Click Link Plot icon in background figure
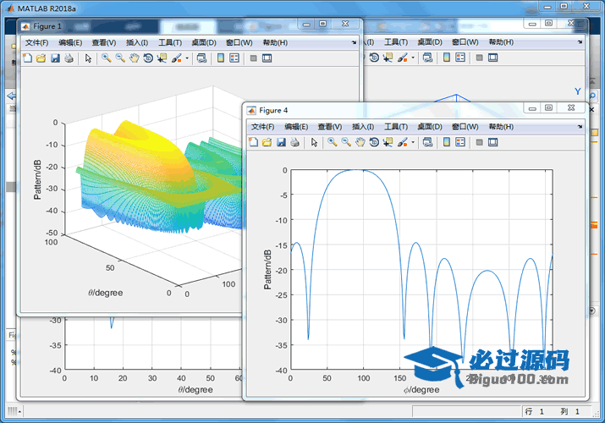 tap(427, 58)
